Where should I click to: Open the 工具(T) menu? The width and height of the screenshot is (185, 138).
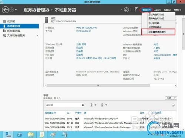tap(158, 10)
